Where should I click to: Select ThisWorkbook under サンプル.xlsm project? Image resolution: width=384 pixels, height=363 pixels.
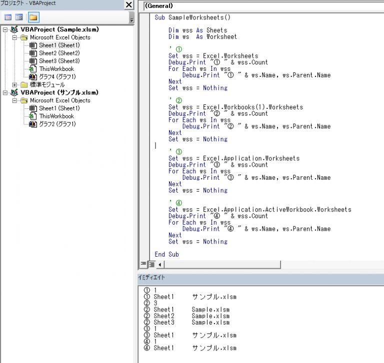56,116
